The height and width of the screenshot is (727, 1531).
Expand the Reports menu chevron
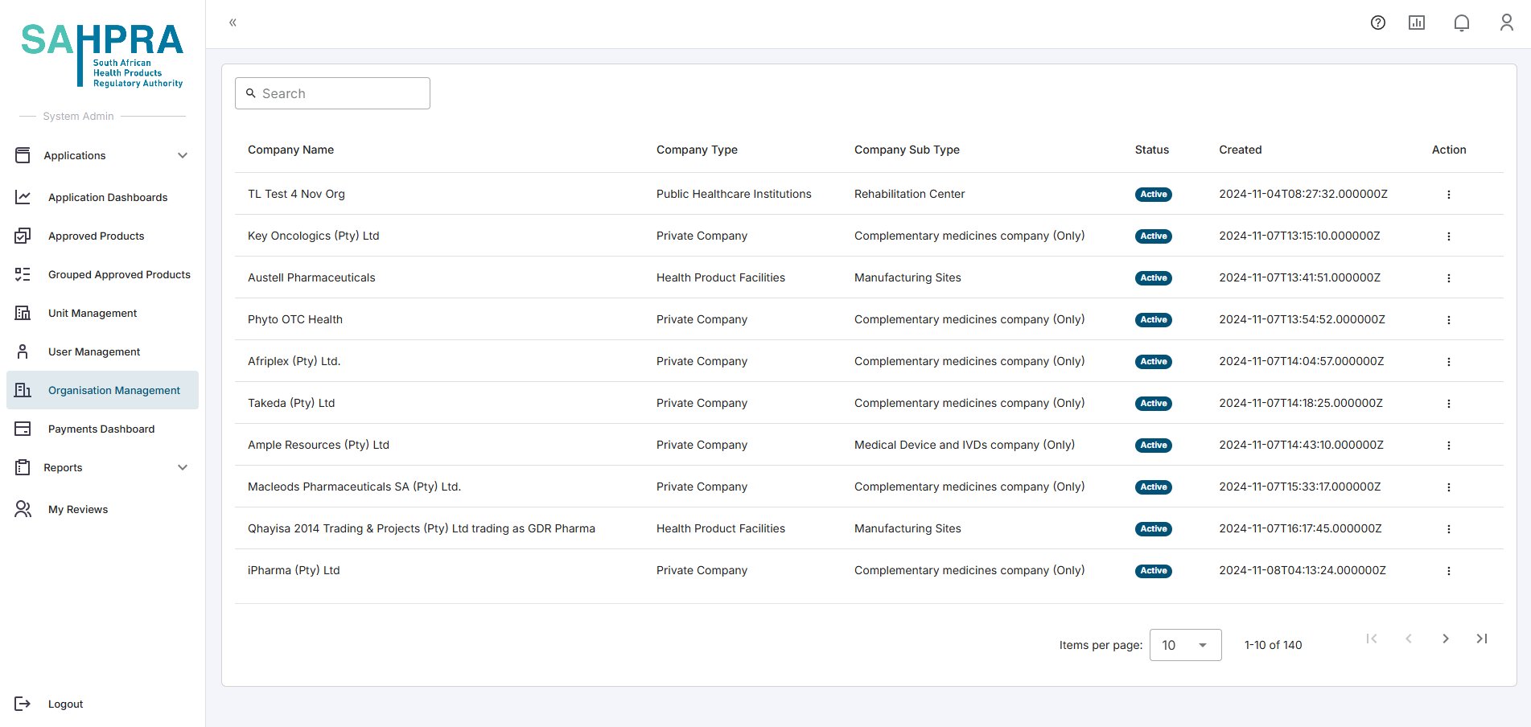tap(183, 467)
